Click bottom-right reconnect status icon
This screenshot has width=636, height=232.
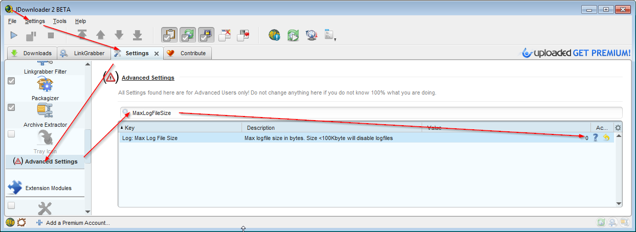pos(602,222)
